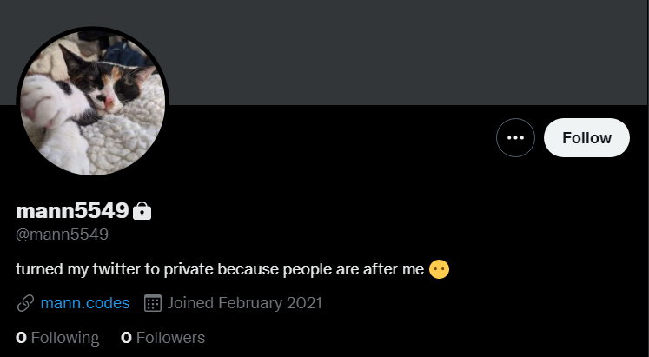Click the Follow button
The height and width of the screenshot is (357, 649).
[586, 137]
